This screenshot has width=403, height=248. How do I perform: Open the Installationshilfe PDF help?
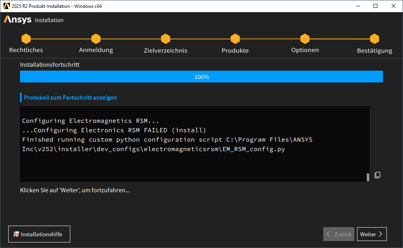(39, 234)
